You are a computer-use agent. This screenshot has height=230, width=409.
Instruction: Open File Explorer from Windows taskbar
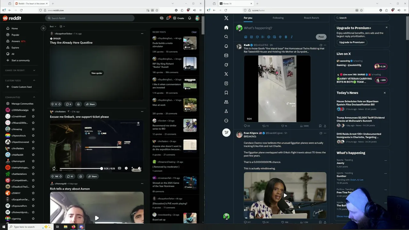66,227
